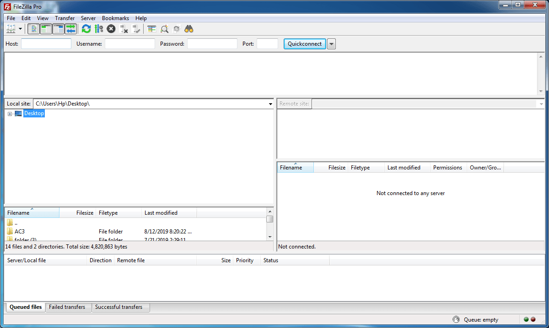Click remote Filetype column header
Screen dimensions: 549x328
coord(366,168)
